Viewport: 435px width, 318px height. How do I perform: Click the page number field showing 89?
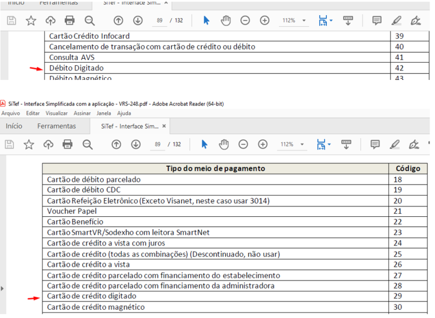(157, 145)
